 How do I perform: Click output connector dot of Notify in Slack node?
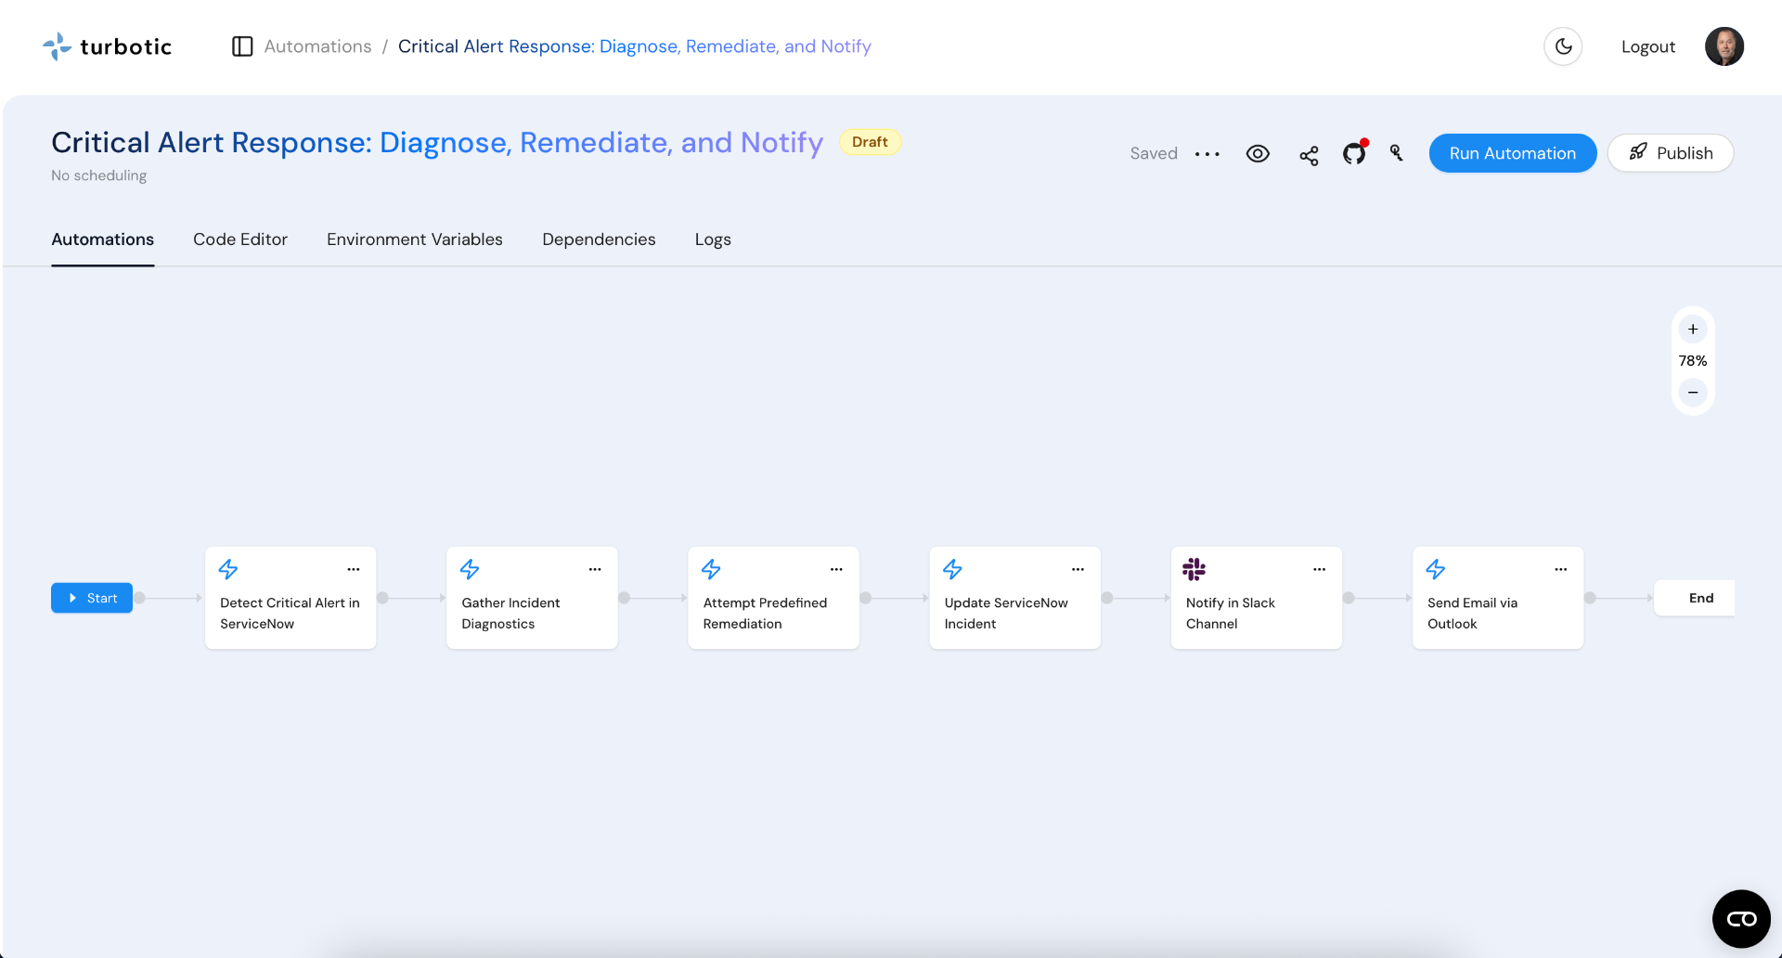pyautogui.click(x=1349, y=598)
